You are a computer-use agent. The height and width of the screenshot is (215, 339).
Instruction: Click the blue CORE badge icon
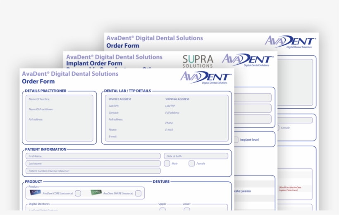click(x=35, y=192)
